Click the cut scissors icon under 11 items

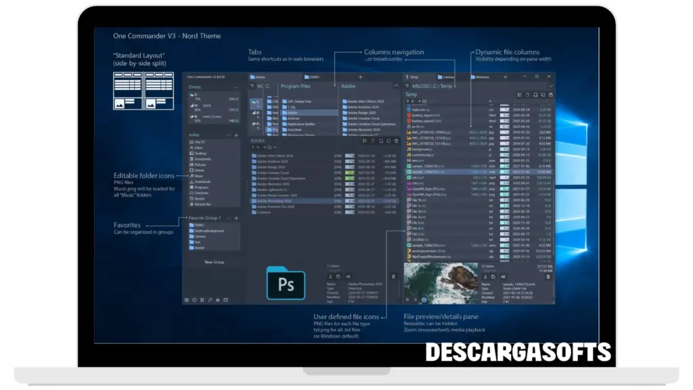tap(331, 276)
